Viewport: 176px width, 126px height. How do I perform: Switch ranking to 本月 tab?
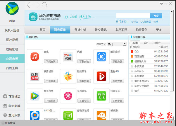click(x=146, y=43)
